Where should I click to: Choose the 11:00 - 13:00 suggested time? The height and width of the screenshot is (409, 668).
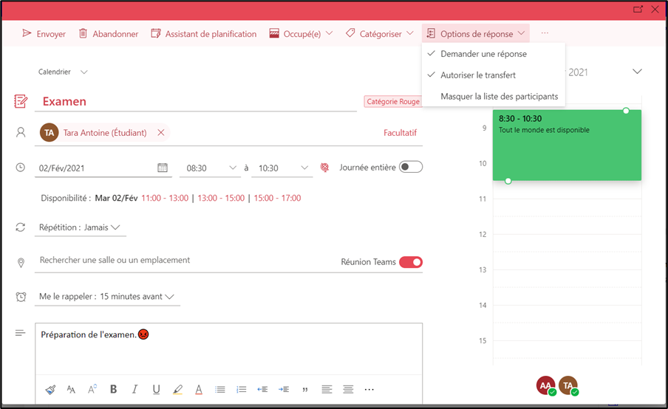pyautogui.click(x=165, y=198)
